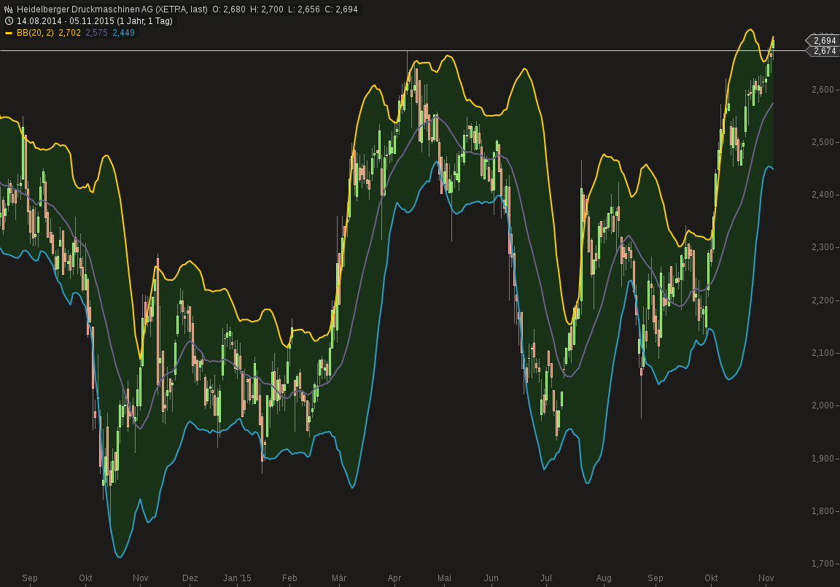Click the 2,400 price axis label

(822, 195)
